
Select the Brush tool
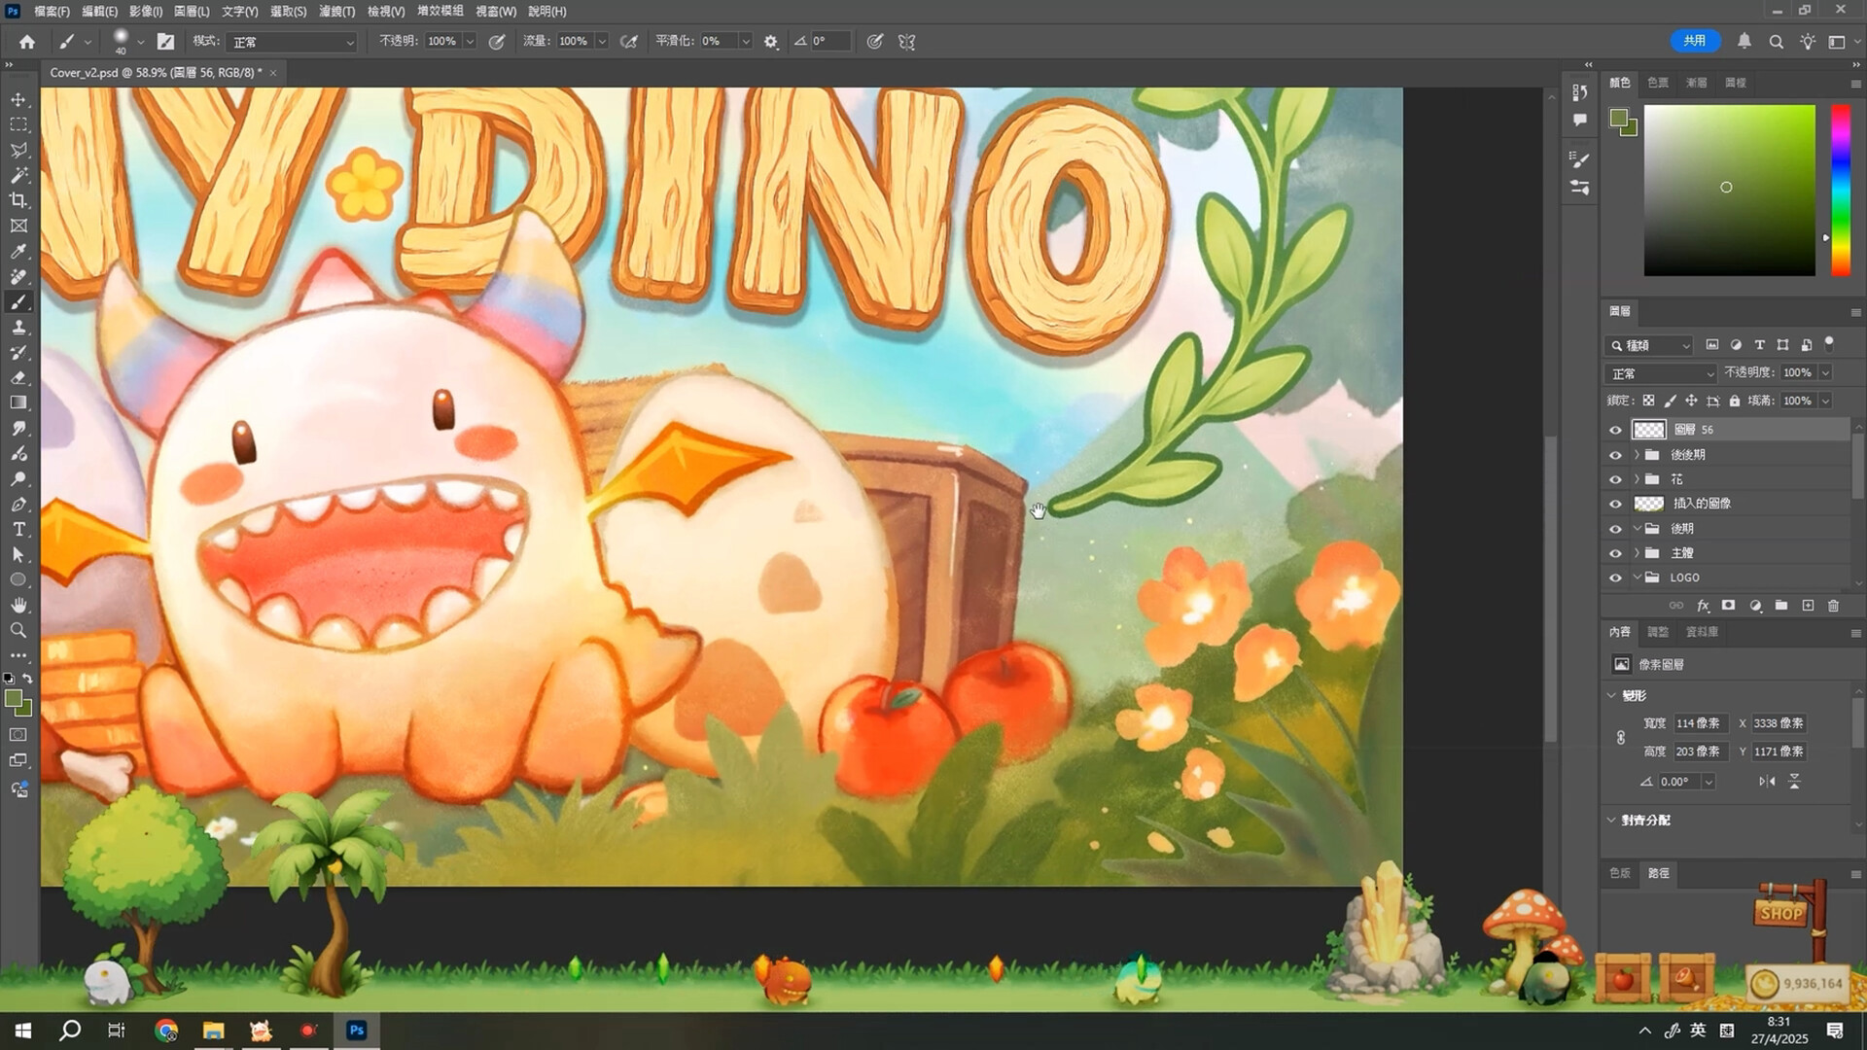pos(19,301)
